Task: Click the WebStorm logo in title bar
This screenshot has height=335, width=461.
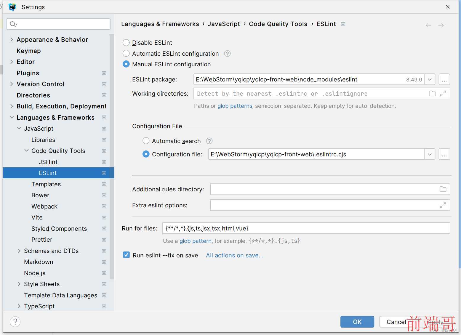Action: coord(12,7)
